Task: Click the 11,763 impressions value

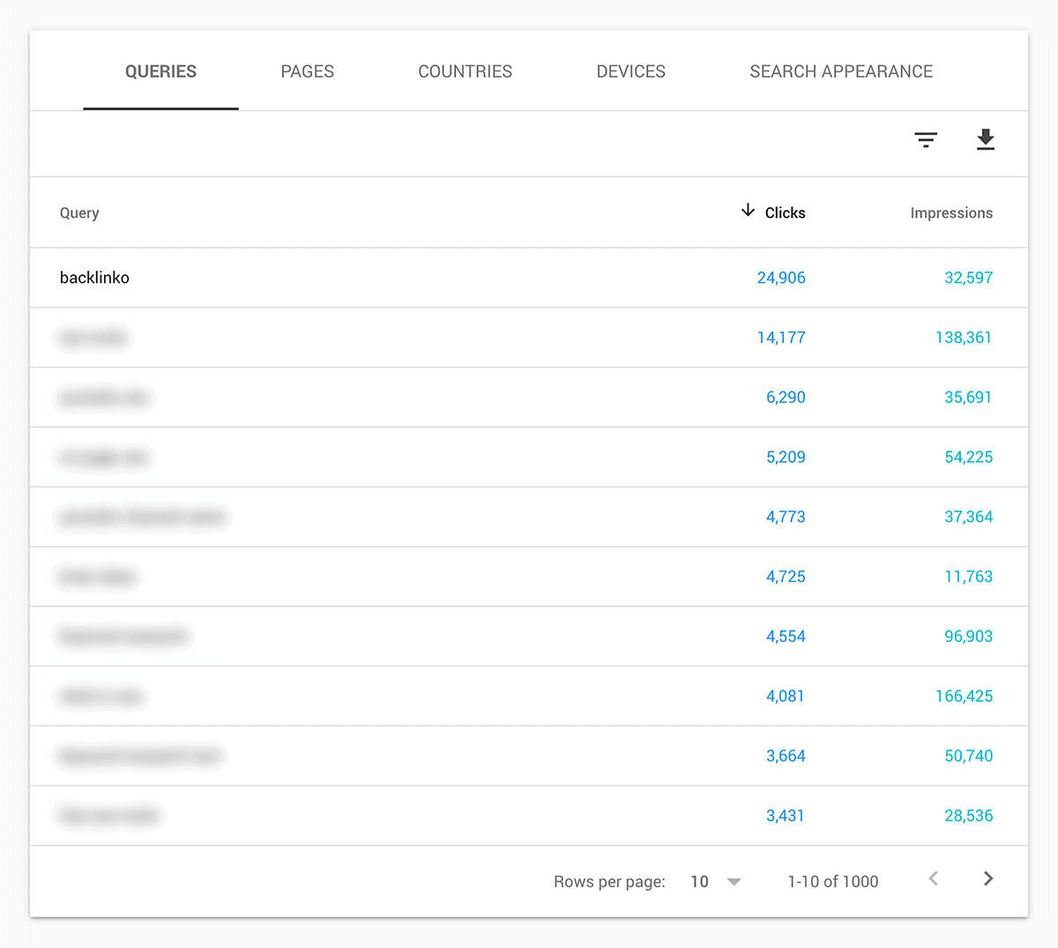Action: click(x=968, y=577)
